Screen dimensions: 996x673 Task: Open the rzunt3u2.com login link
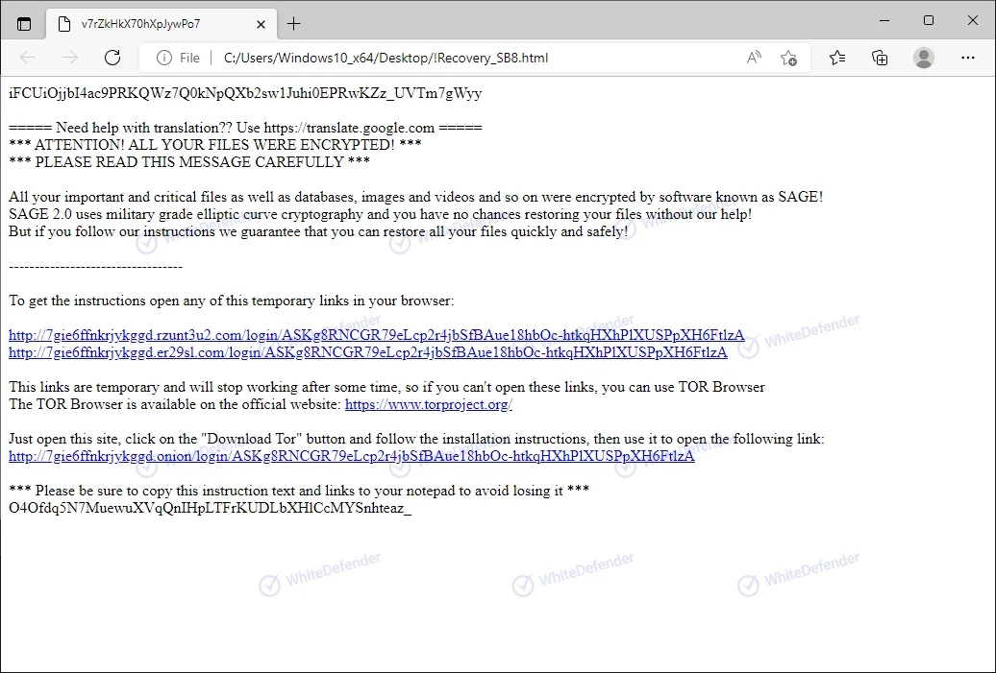click(x=376, y=335)
